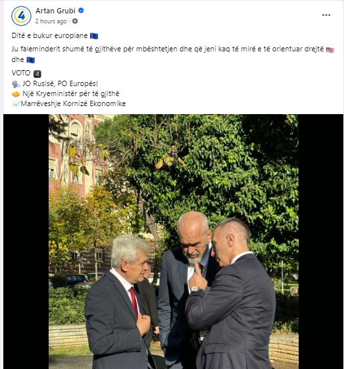Click the 'Ditë e bukur europiane' text
Image resolution: width=344 pixels, height=369 pixels.
tap(49, 35)
